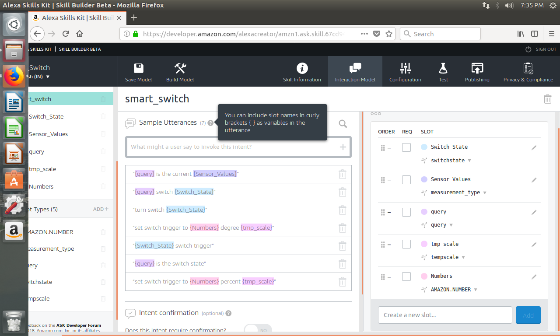Viewport: 560px width, 336px height.
Task: Focus the sample utterance input field
Action: [x=238, y=147]
